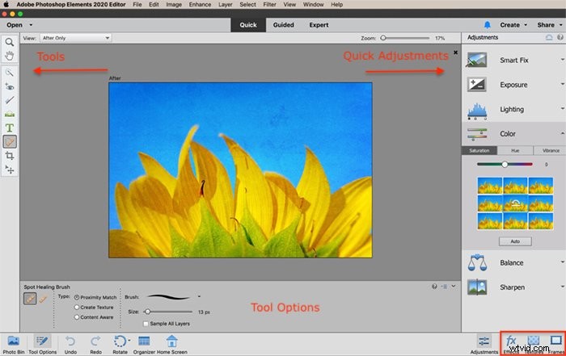Open help for the Tool Options panel
566x356 pixels.
click(434, 287)
